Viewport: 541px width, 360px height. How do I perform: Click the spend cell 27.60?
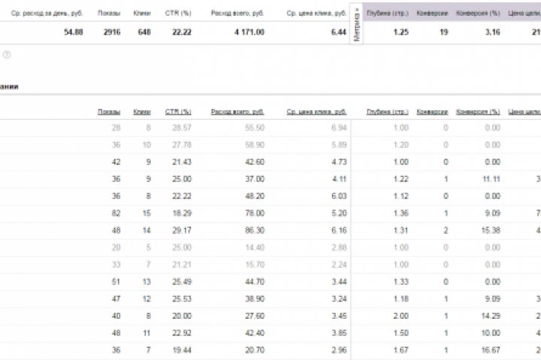pyautogui.click(x=255, y=316)
